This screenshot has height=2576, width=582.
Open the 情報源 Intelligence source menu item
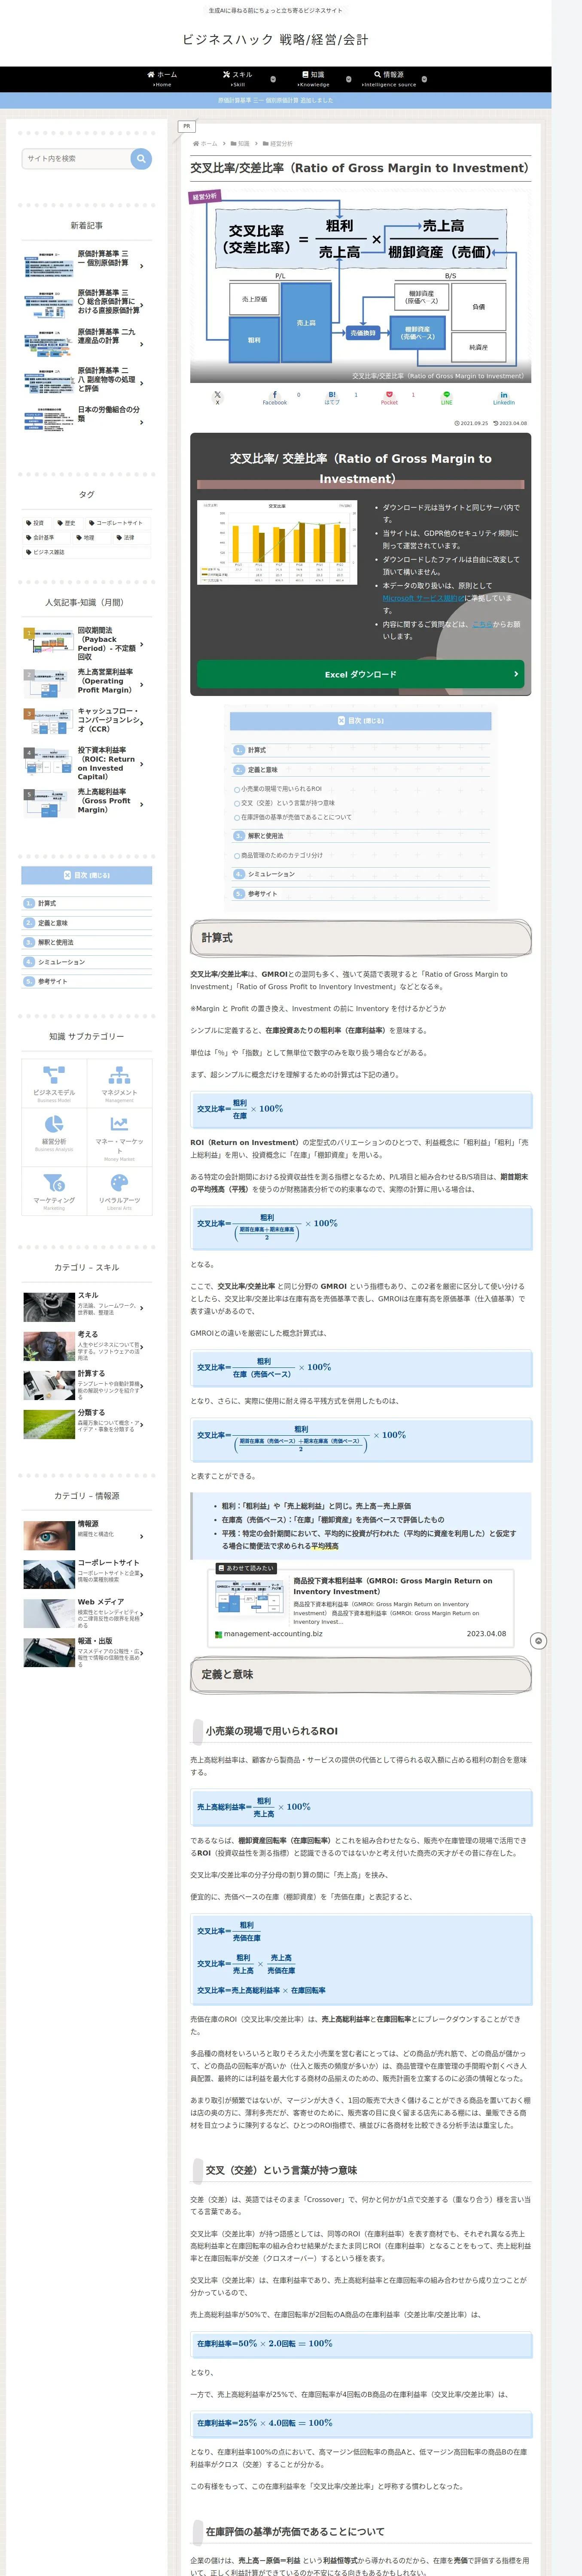pos(389,79)
